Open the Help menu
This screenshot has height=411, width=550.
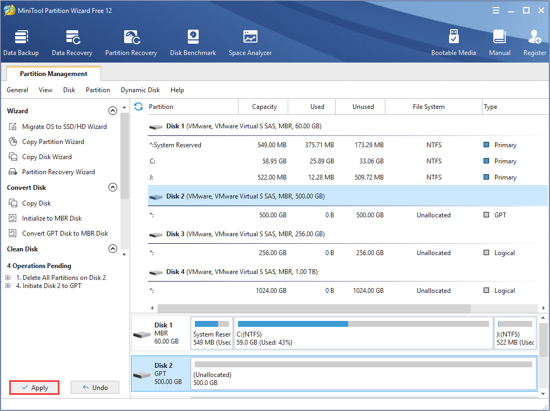[177, 90]
